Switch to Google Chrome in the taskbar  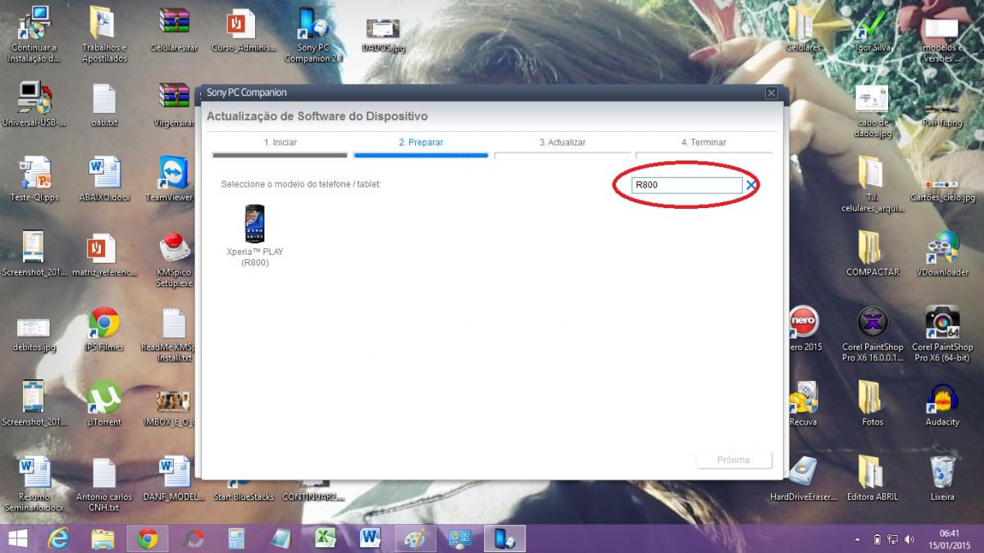tap(148, 538)
